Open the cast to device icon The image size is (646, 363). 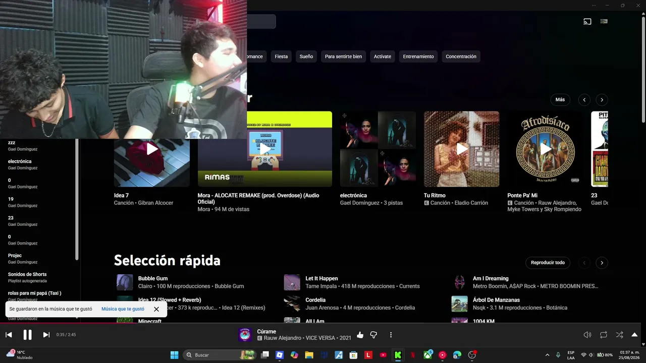point(587,22)
